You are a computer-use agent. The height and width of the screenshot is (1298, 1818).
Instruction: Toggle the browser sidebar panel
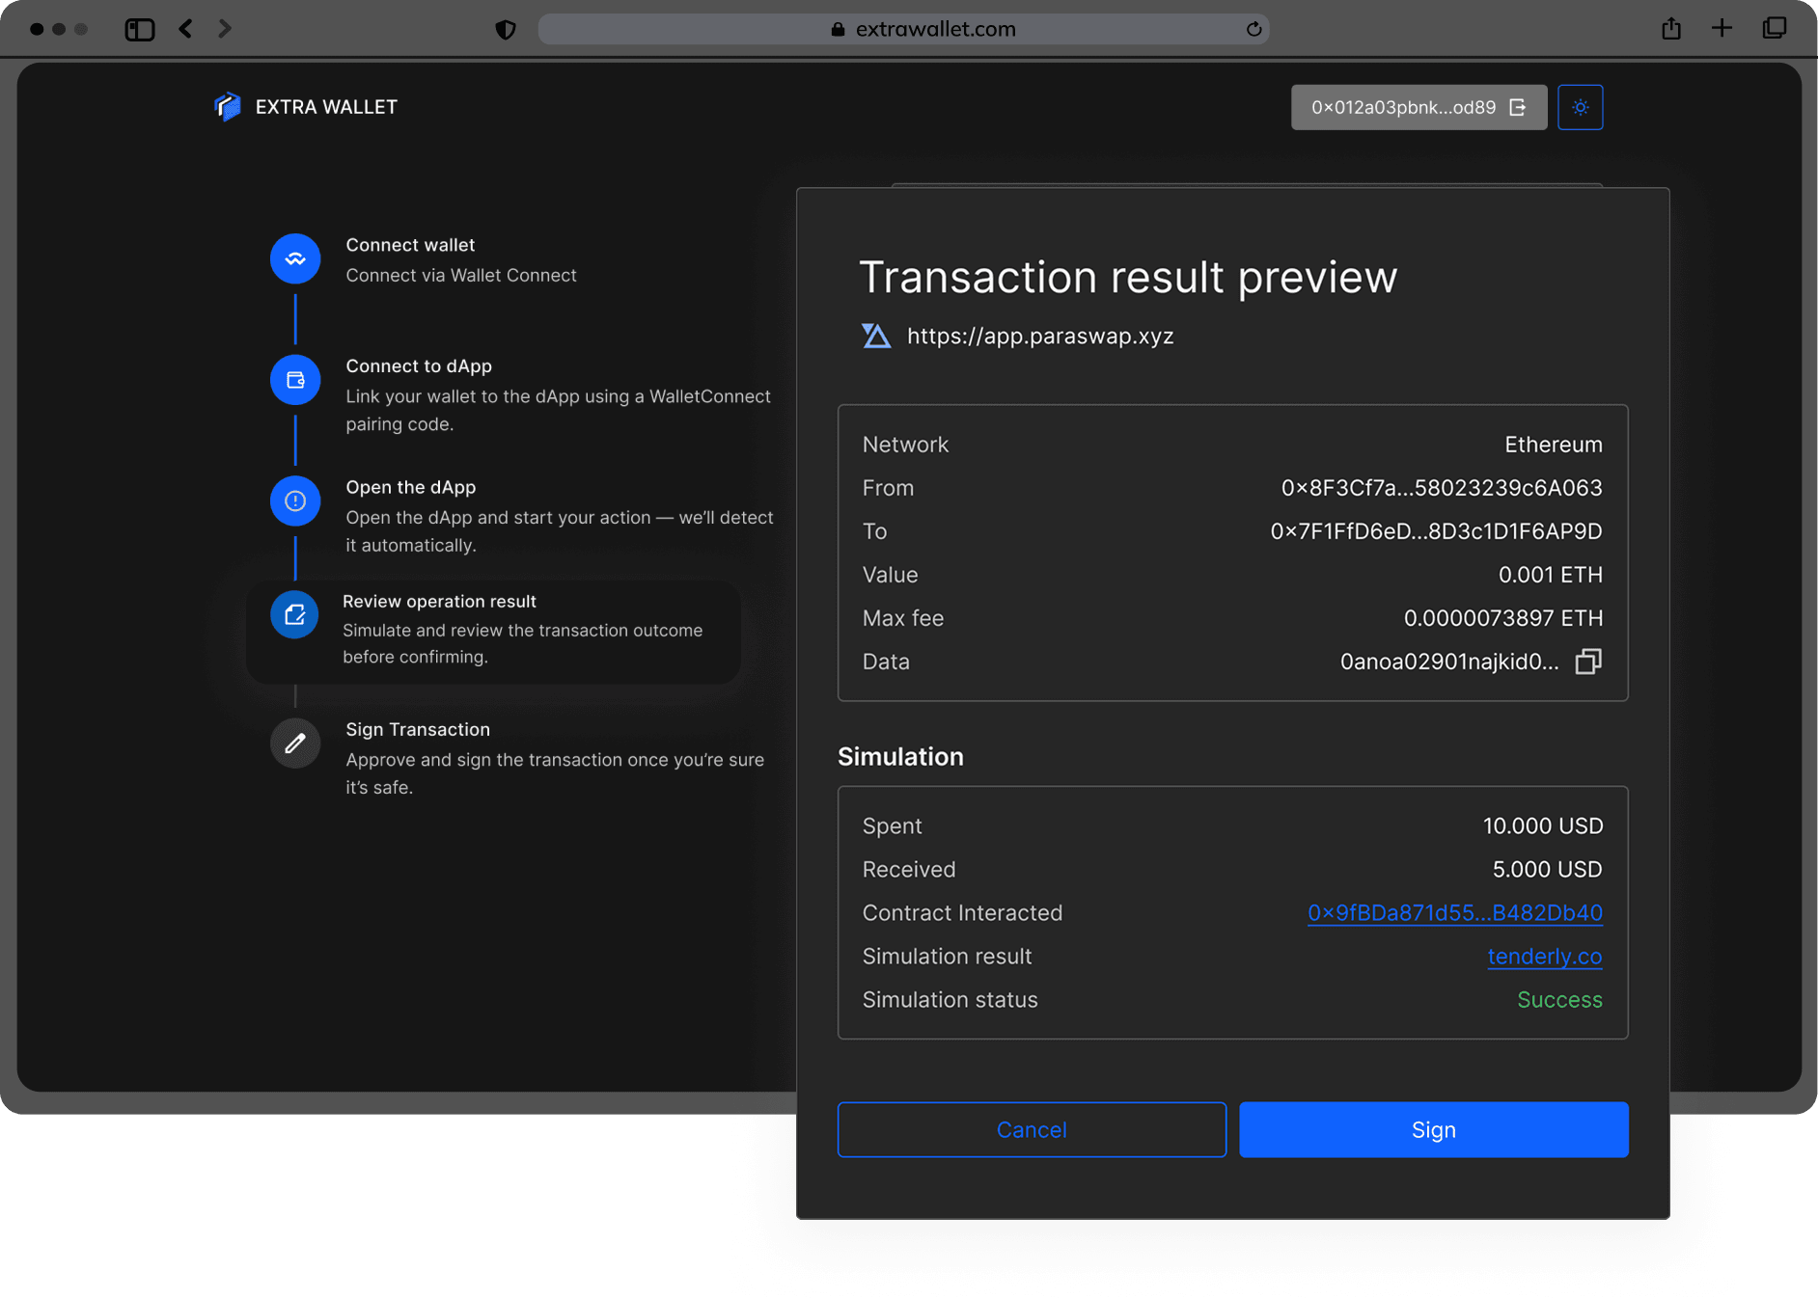coord(140,29)
